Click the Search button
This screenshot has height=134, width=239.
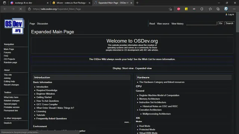[x=229, y=23]
